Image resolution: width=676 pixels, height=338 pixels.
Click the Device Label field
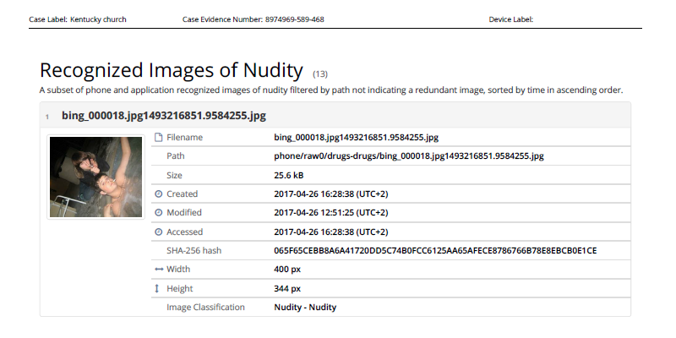pyautogui.click(x=510, y=19)
